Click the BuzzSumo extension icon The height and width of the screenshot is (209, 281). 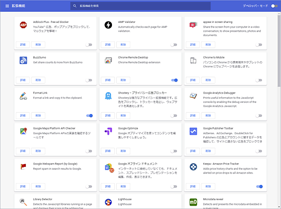tap(23, 60)
